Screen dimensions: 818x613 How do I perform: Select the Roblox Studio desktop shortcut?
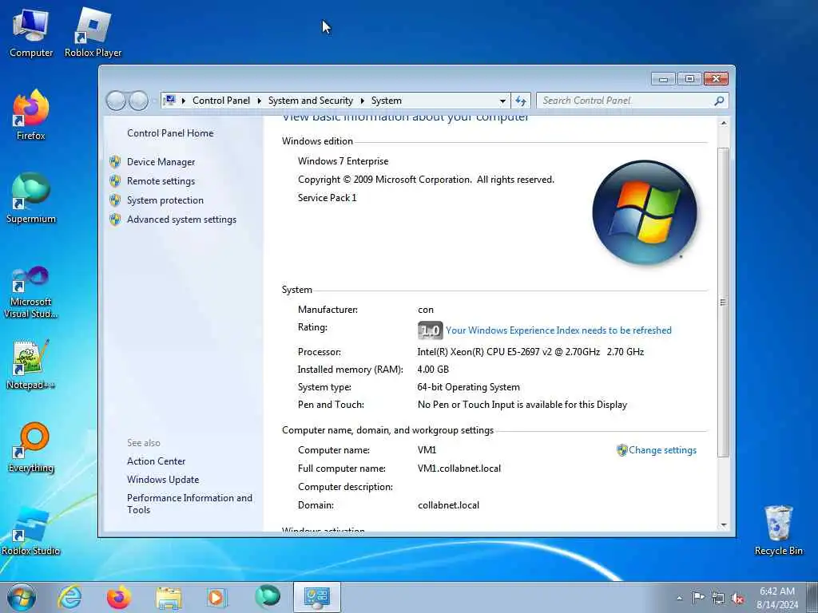coord(31,531)
